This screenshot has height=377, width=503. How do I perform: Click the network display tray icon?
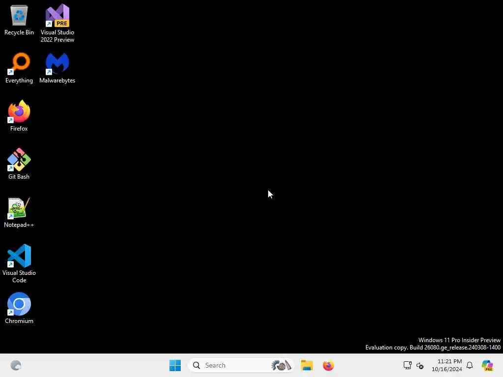click(x=407, y=365)
